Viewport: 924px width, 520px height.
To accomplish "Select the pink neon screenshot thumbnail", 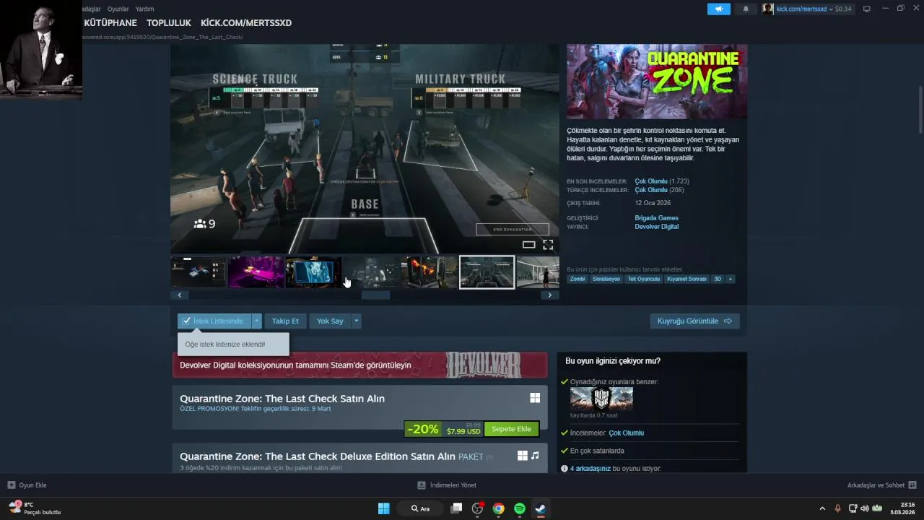I will (x=256, y=272).
